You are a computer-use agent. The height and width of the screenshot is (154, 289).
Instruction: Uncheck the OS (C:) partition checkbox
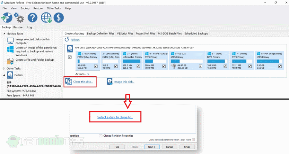[x=200, y=66]
